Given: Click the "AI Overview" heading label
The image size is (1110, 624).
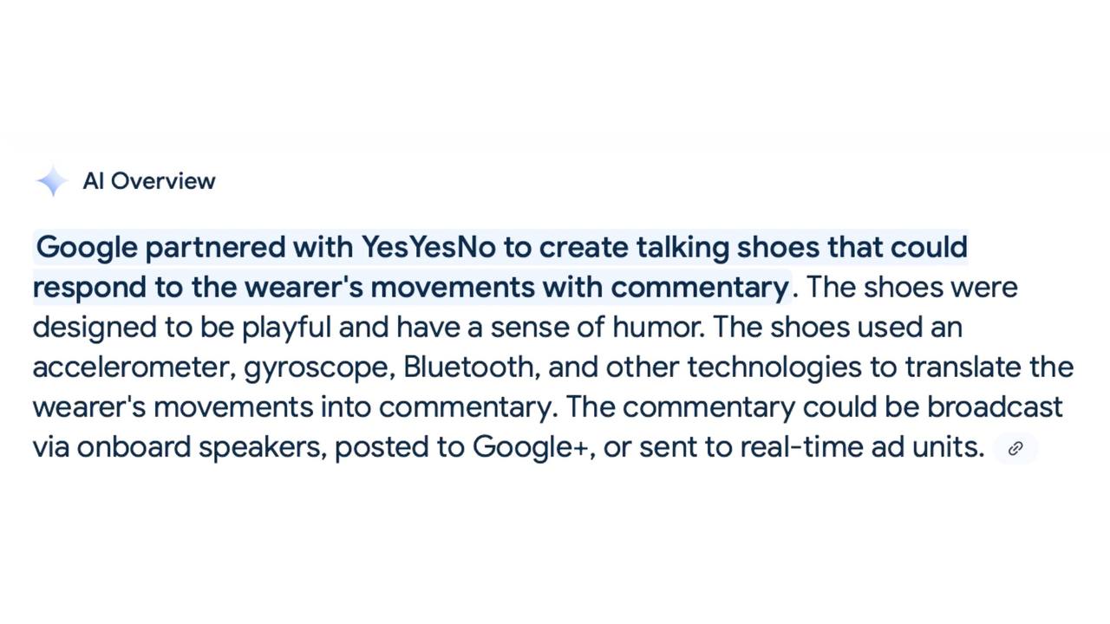Looking at the screenshot, I should [149, 181].
